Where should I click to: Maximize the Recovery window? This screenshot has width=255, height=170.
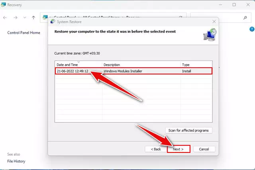click(x=234, y=5)
